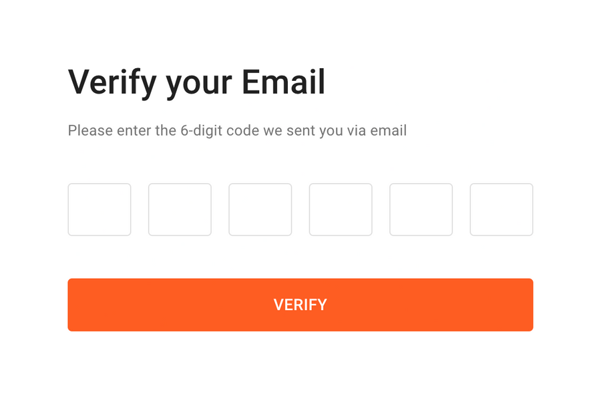The image size is (601, 399).
Task: Select the third digit entry box
Action: click(260, 209)
